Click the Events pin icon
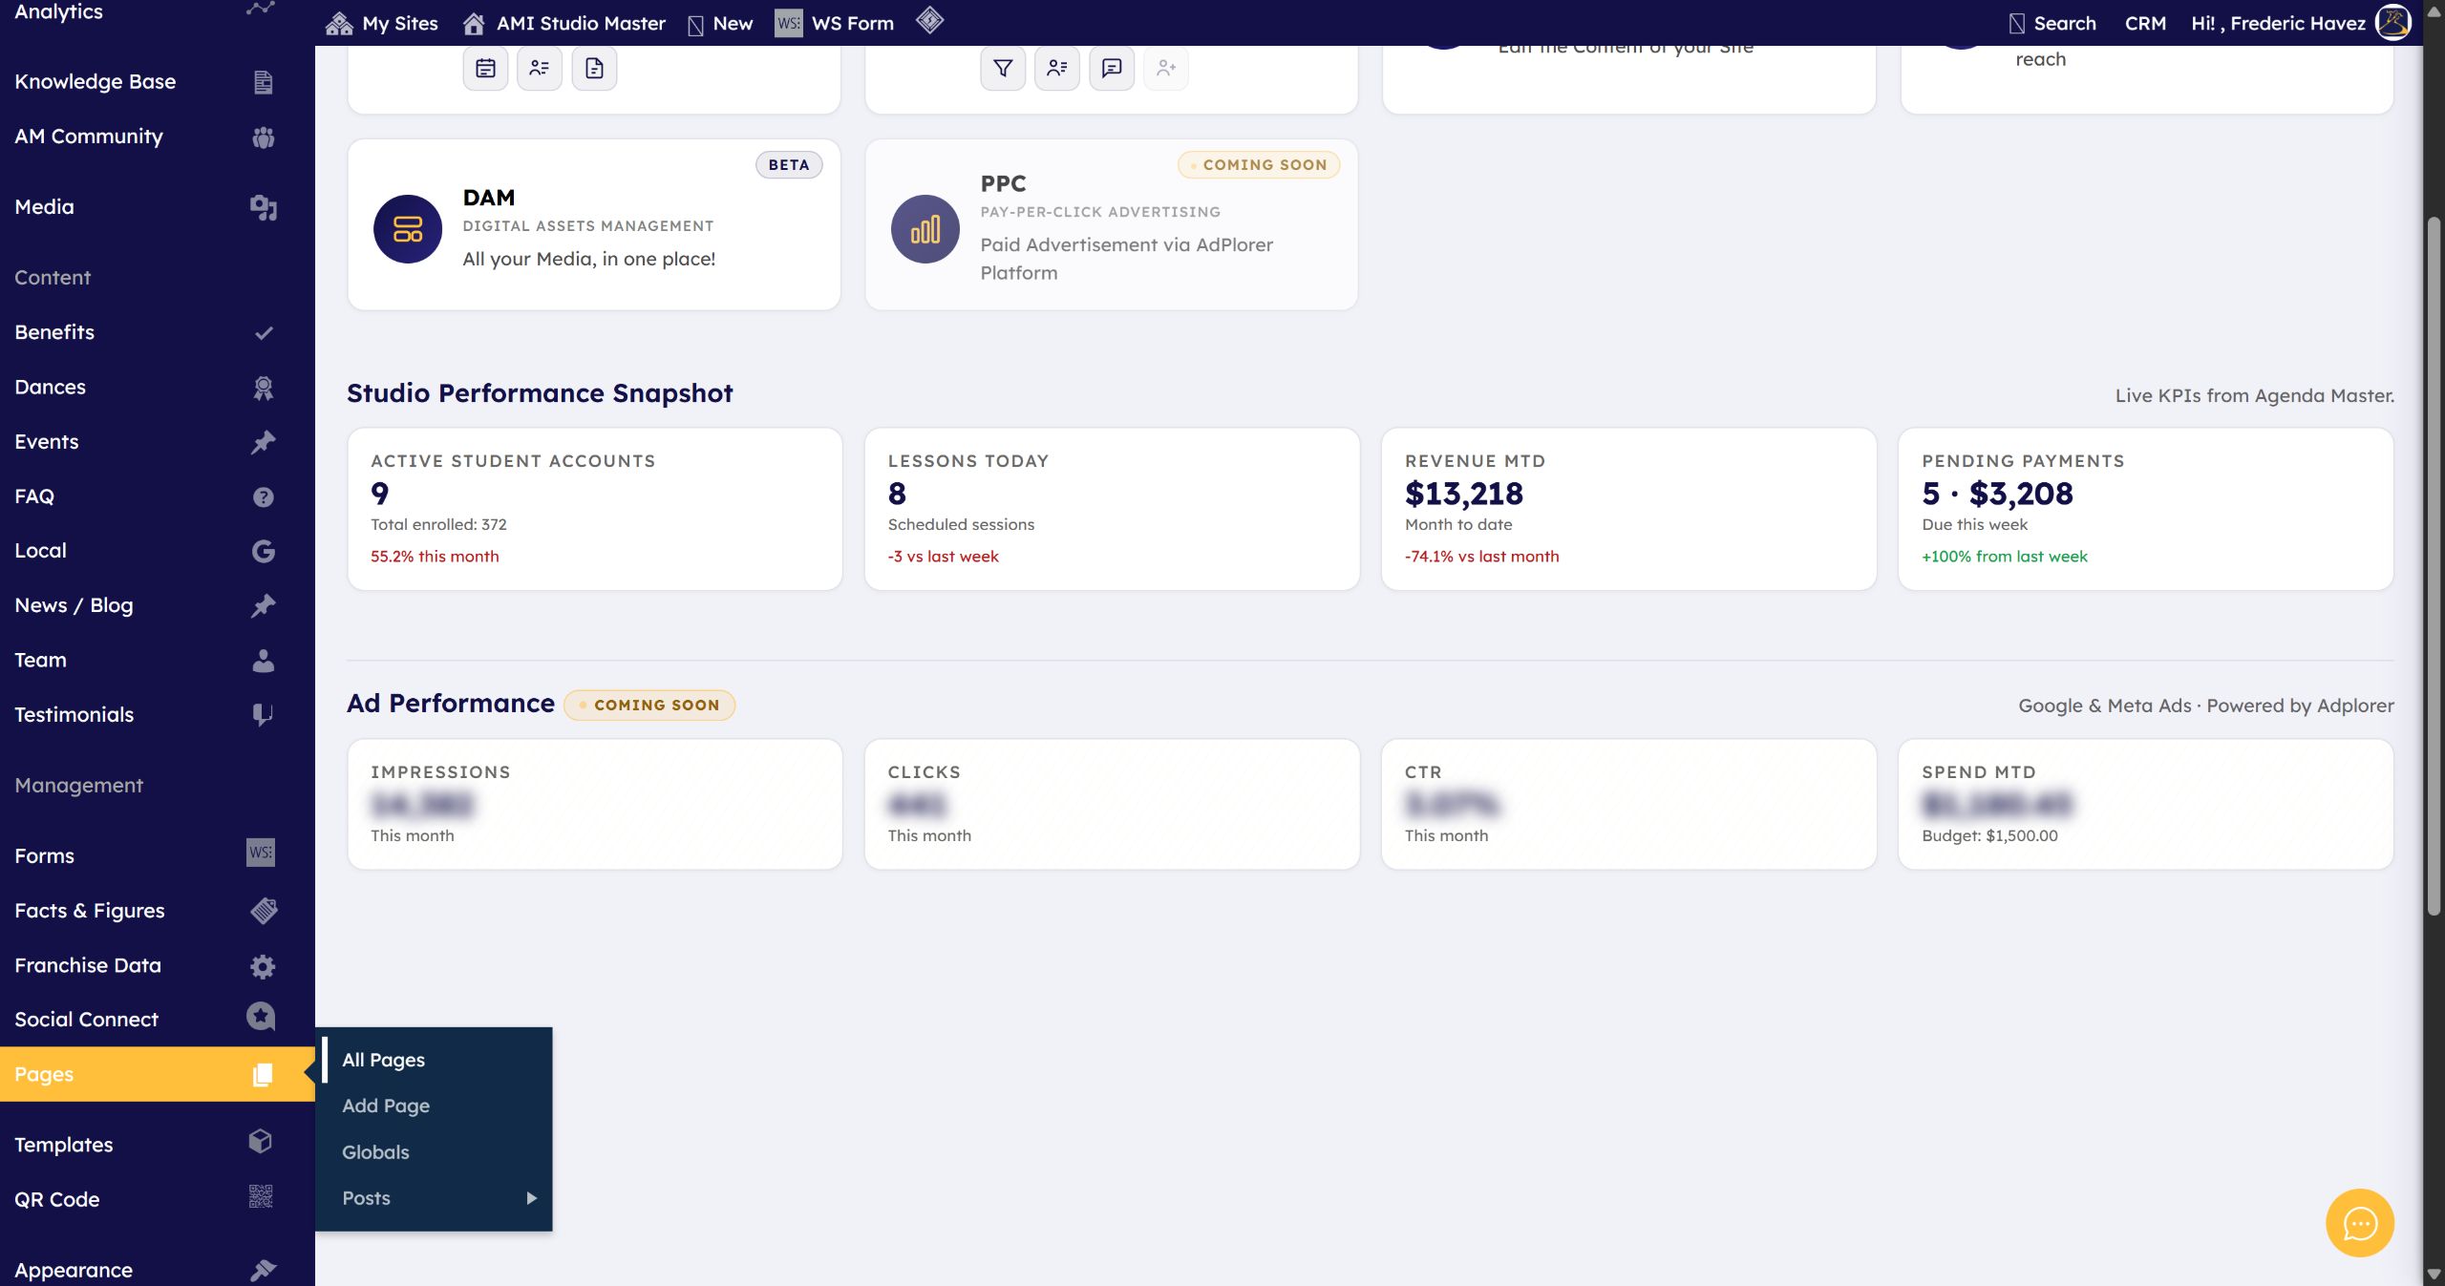2445x1286 pixels. (263, 441)
